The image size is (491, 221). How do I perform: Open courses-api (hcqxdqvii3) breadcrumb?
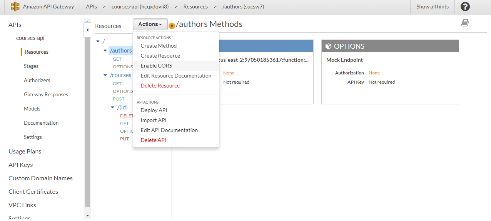pos(140,7)
